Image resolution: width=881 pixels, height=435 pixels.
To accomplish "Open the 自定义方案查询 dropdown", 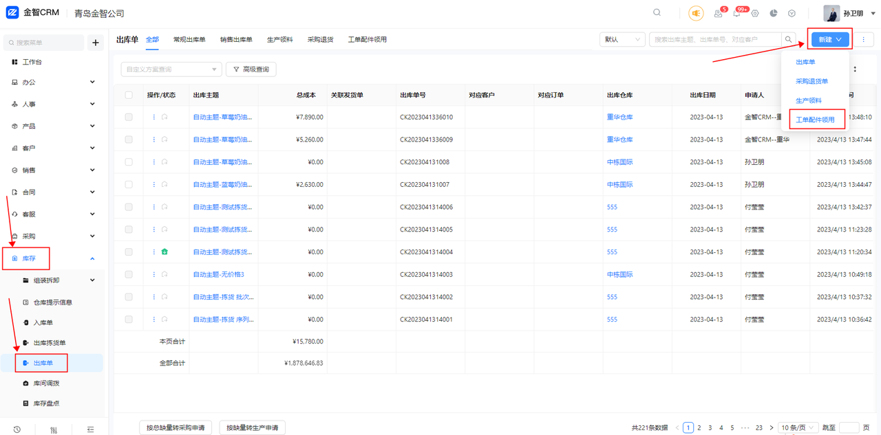I will [x=171, y=69].
